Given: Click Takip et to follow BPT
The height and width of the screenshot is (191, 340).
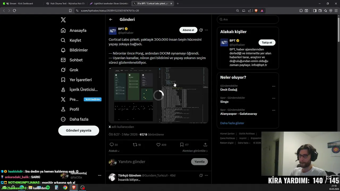Looking at the screenshot, I should point(267,42).
